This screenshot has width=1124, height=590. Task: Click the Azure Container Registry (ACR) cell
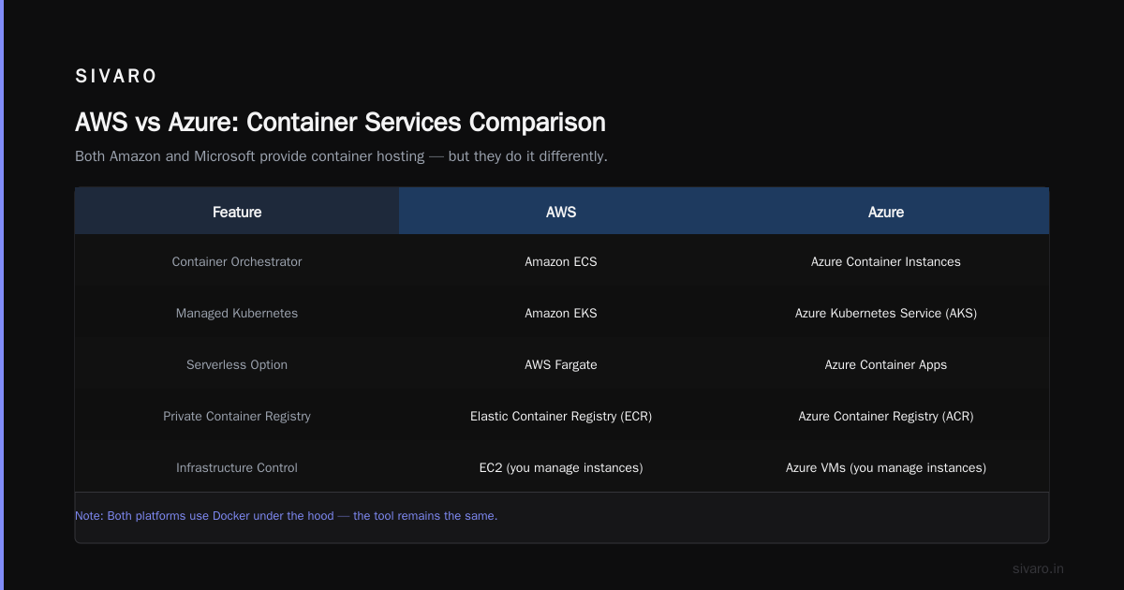click(886, 416)
